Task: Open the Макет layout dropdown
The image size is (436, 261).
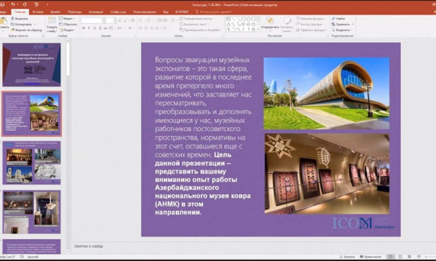Action: point(67,18)
